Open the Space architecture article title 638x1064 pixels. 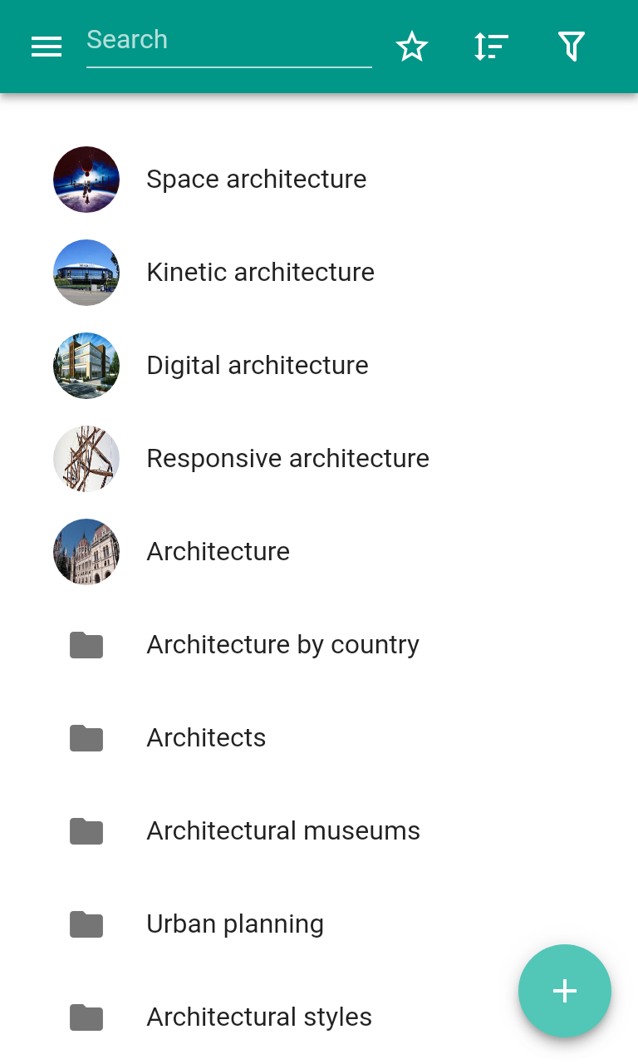pos(257,180)
